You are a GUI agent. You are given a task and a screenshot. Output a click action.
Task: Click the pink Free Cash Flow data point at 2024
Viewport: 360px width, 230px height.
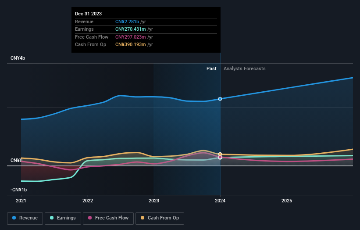[220, 158]
